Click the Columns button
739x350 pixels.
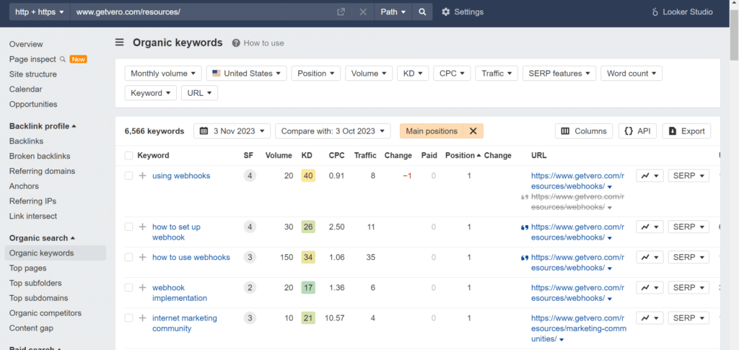[x=583, y=131]
